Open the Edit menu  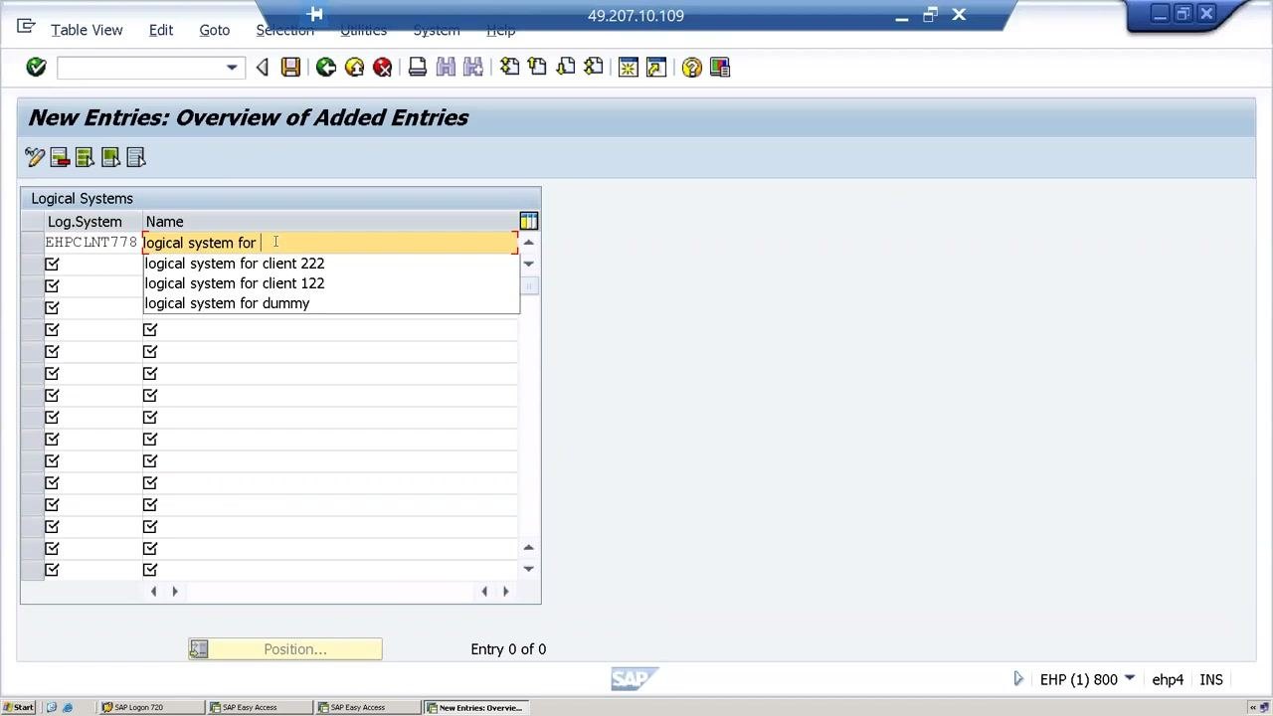pyautogui.click(x=161, y=30)
